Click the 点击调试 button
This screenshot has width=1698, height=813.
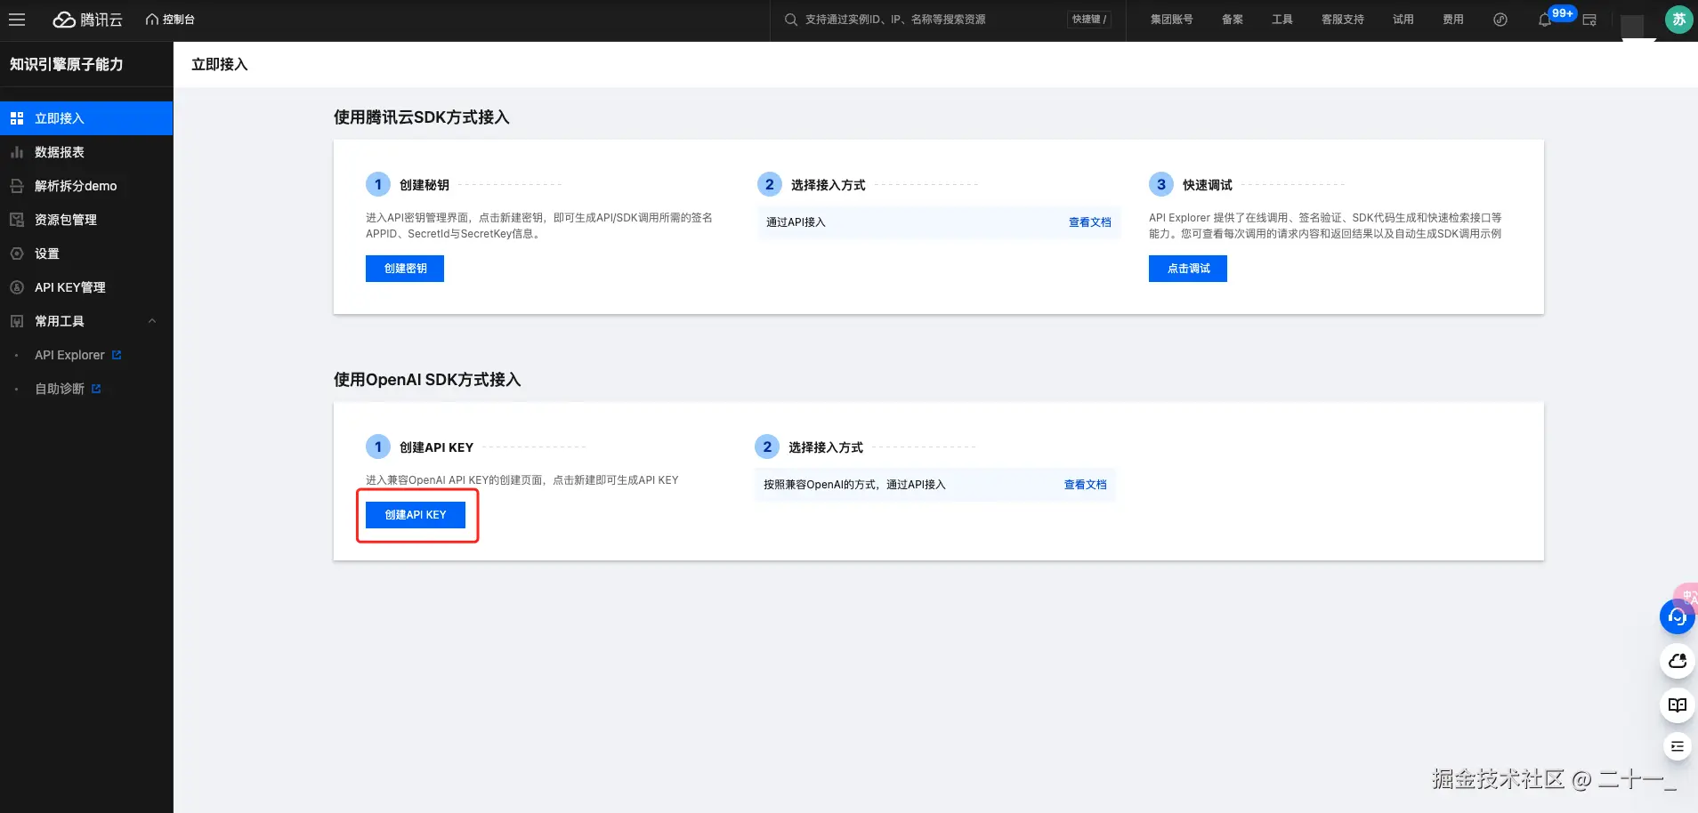[1188, 269]
